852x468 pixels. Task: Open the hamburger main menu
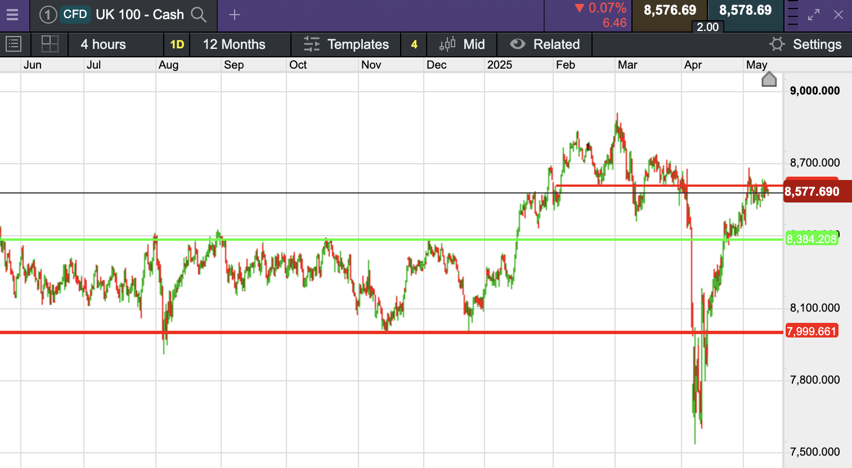click(x=12, y=15)
